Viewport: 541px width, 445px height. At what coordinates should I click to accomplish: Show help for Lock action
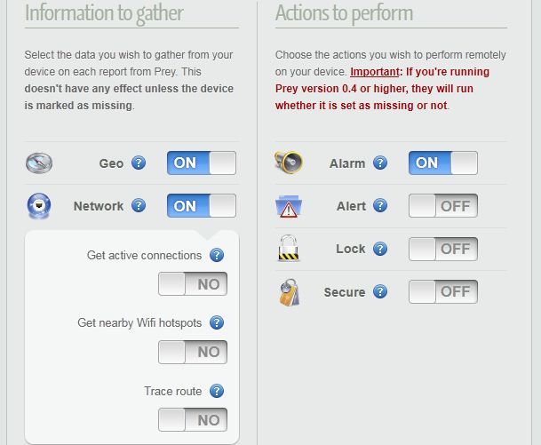380,249
